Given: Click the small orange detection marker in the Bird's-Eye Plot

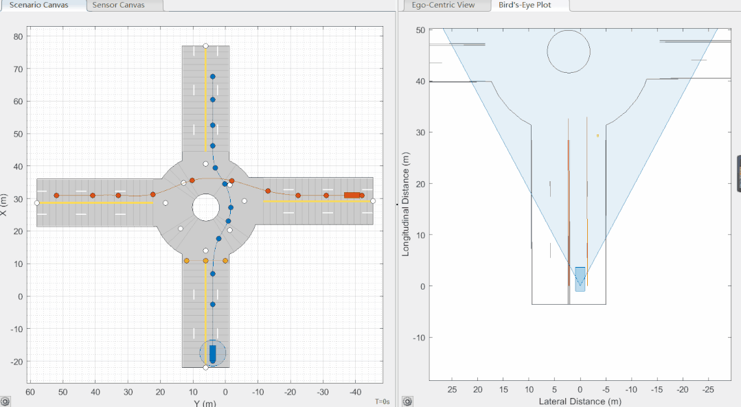Looking at the screenshot, I should (597, 136).
